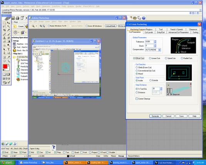Click the Stock - Box Stock cube icon

15,51
